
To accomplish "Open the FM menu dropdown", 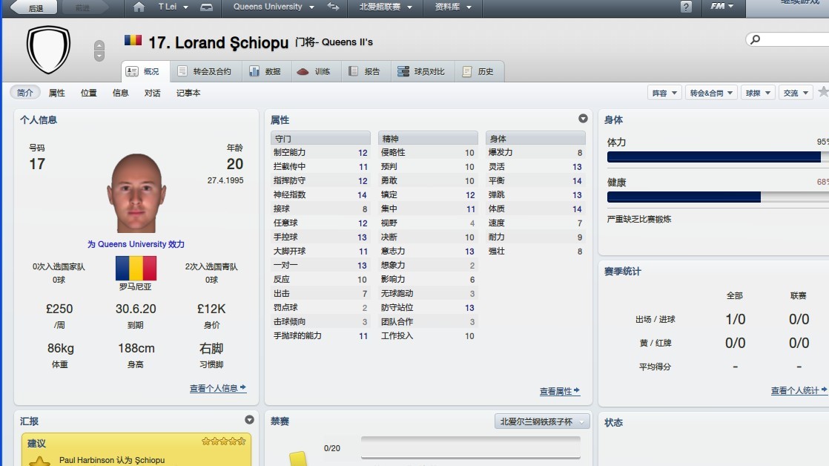I will (x=722, y=7).
